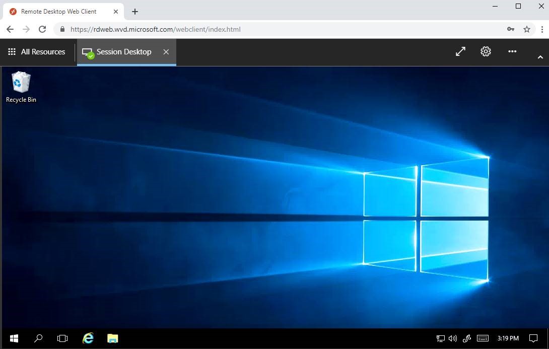This screenshot has height=349, width=549.
Task: Open File Explorer from the taskbar
Action: pyautogui.click(x=112, y=338)
